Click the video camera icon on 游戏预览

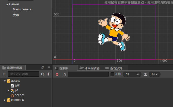(107, 68)
